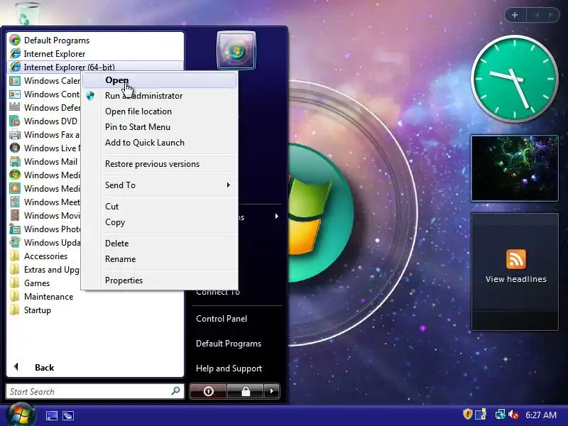Click the muted volume tray icon

pyautogui.click(x=513, y=415)
